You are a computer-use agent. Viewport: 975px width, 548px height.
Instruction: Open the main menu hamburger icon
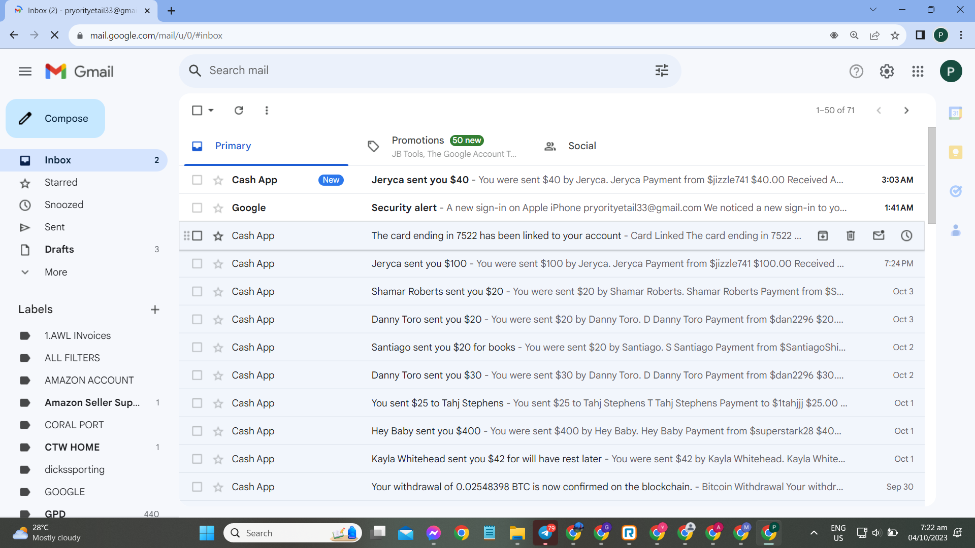pos(25,72)
